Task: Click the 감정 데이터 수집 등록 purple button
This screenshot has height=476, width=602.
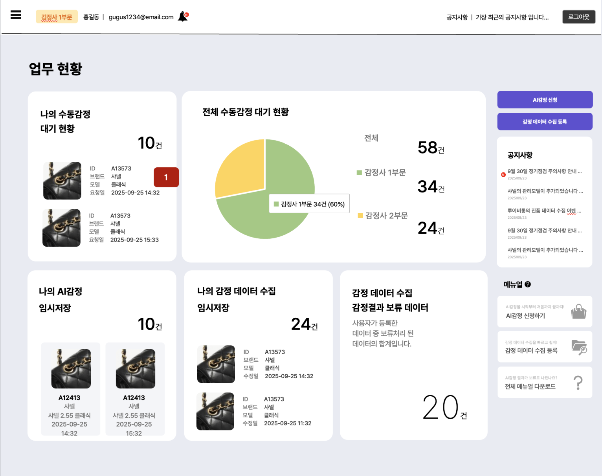Action: 545,122
